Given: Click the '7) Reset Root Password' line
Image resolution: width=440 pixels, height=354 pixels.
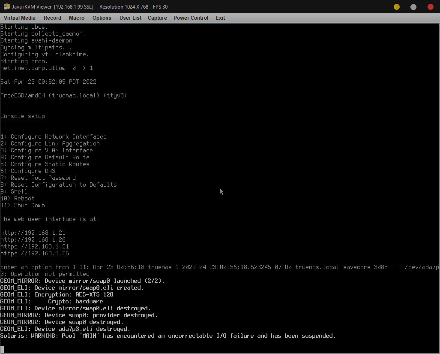Looking at the screenshot, I should pyautogui.click(x=38, y=178).
